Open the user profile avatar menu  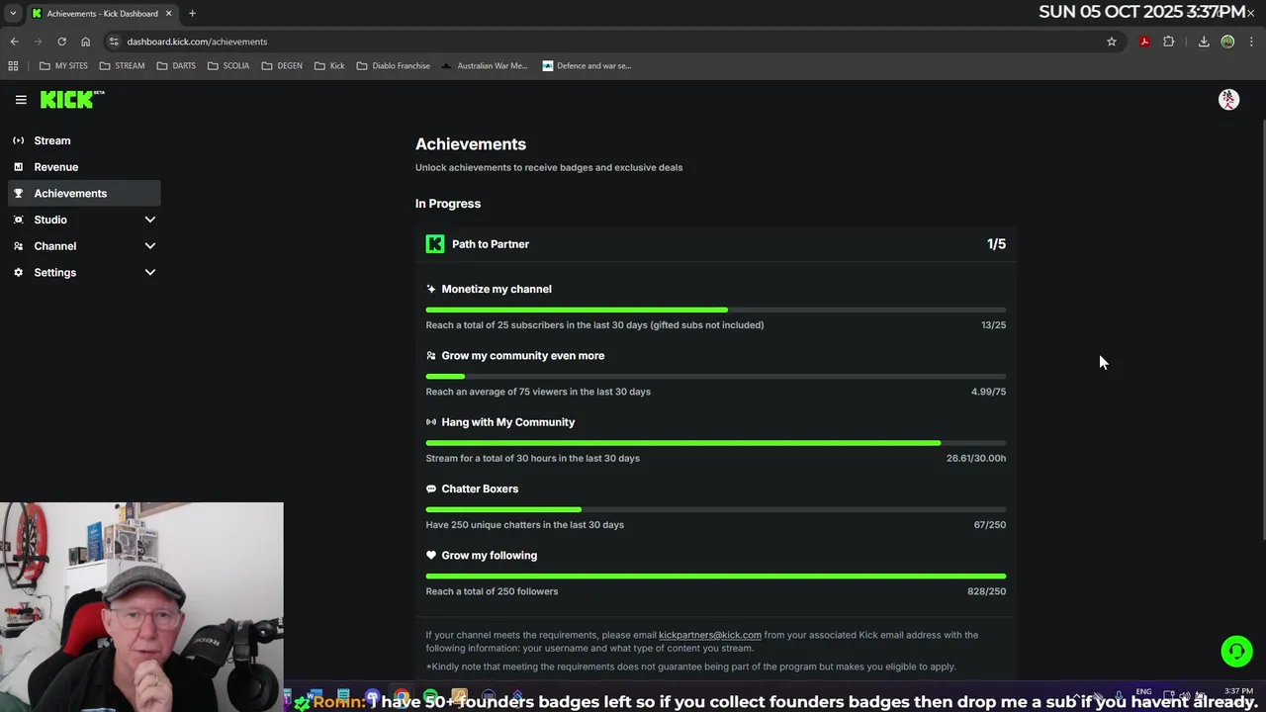(1228, 99)
